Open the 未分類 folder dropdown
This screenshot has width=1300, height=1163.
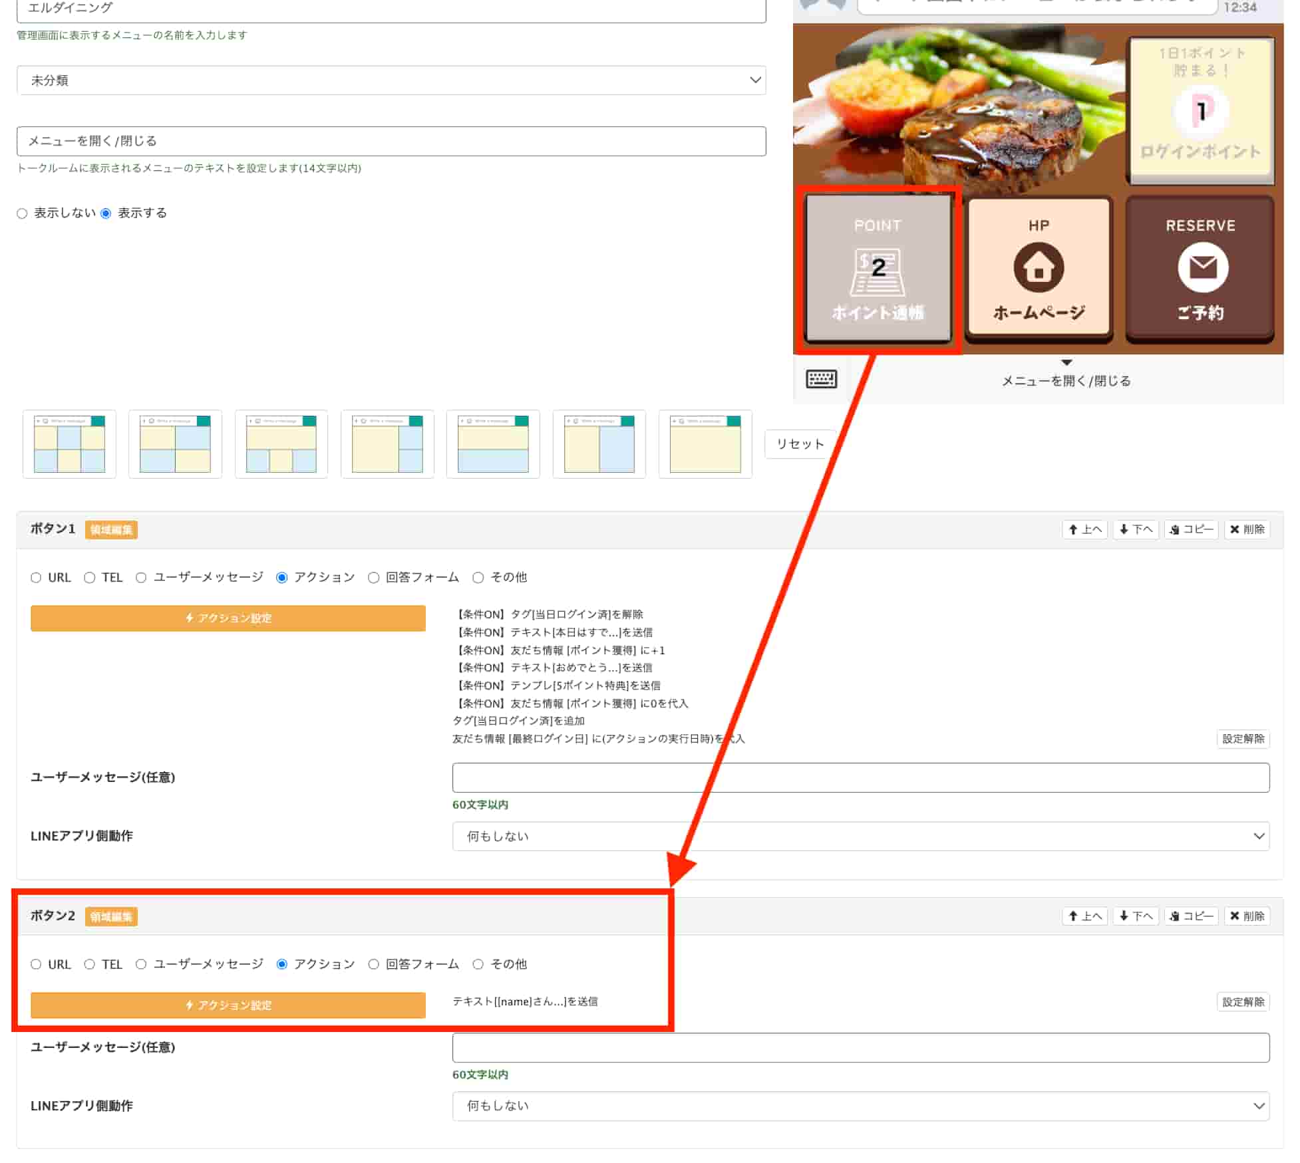[391, 80]
